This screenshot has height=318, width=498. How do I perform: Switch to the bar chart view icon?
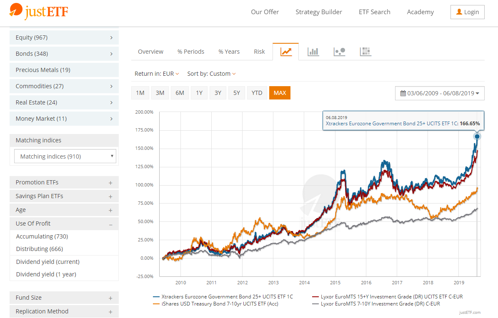click(313, 52)
